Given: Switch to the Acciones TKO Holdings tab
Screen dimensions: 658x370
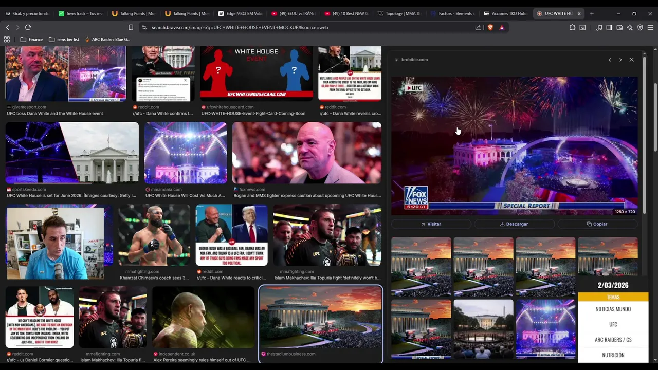Looking at the screenshot, I should (505, 13).
